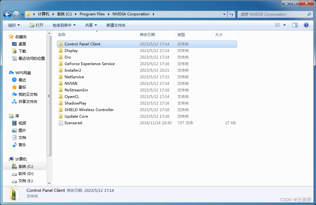This screenshot has height=205, width=316.
Task: Click the navigation pane scroll up arrow
Action: click(x=49, y=33)
